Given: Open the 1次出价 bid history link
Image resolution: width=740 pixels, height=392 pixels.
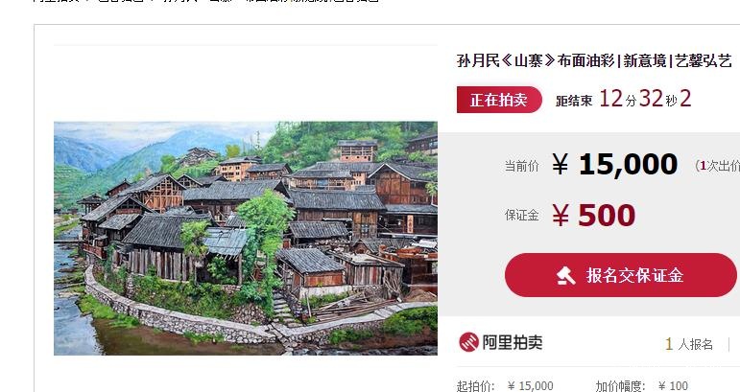Looking at the screenshot, I should [718, 166].
